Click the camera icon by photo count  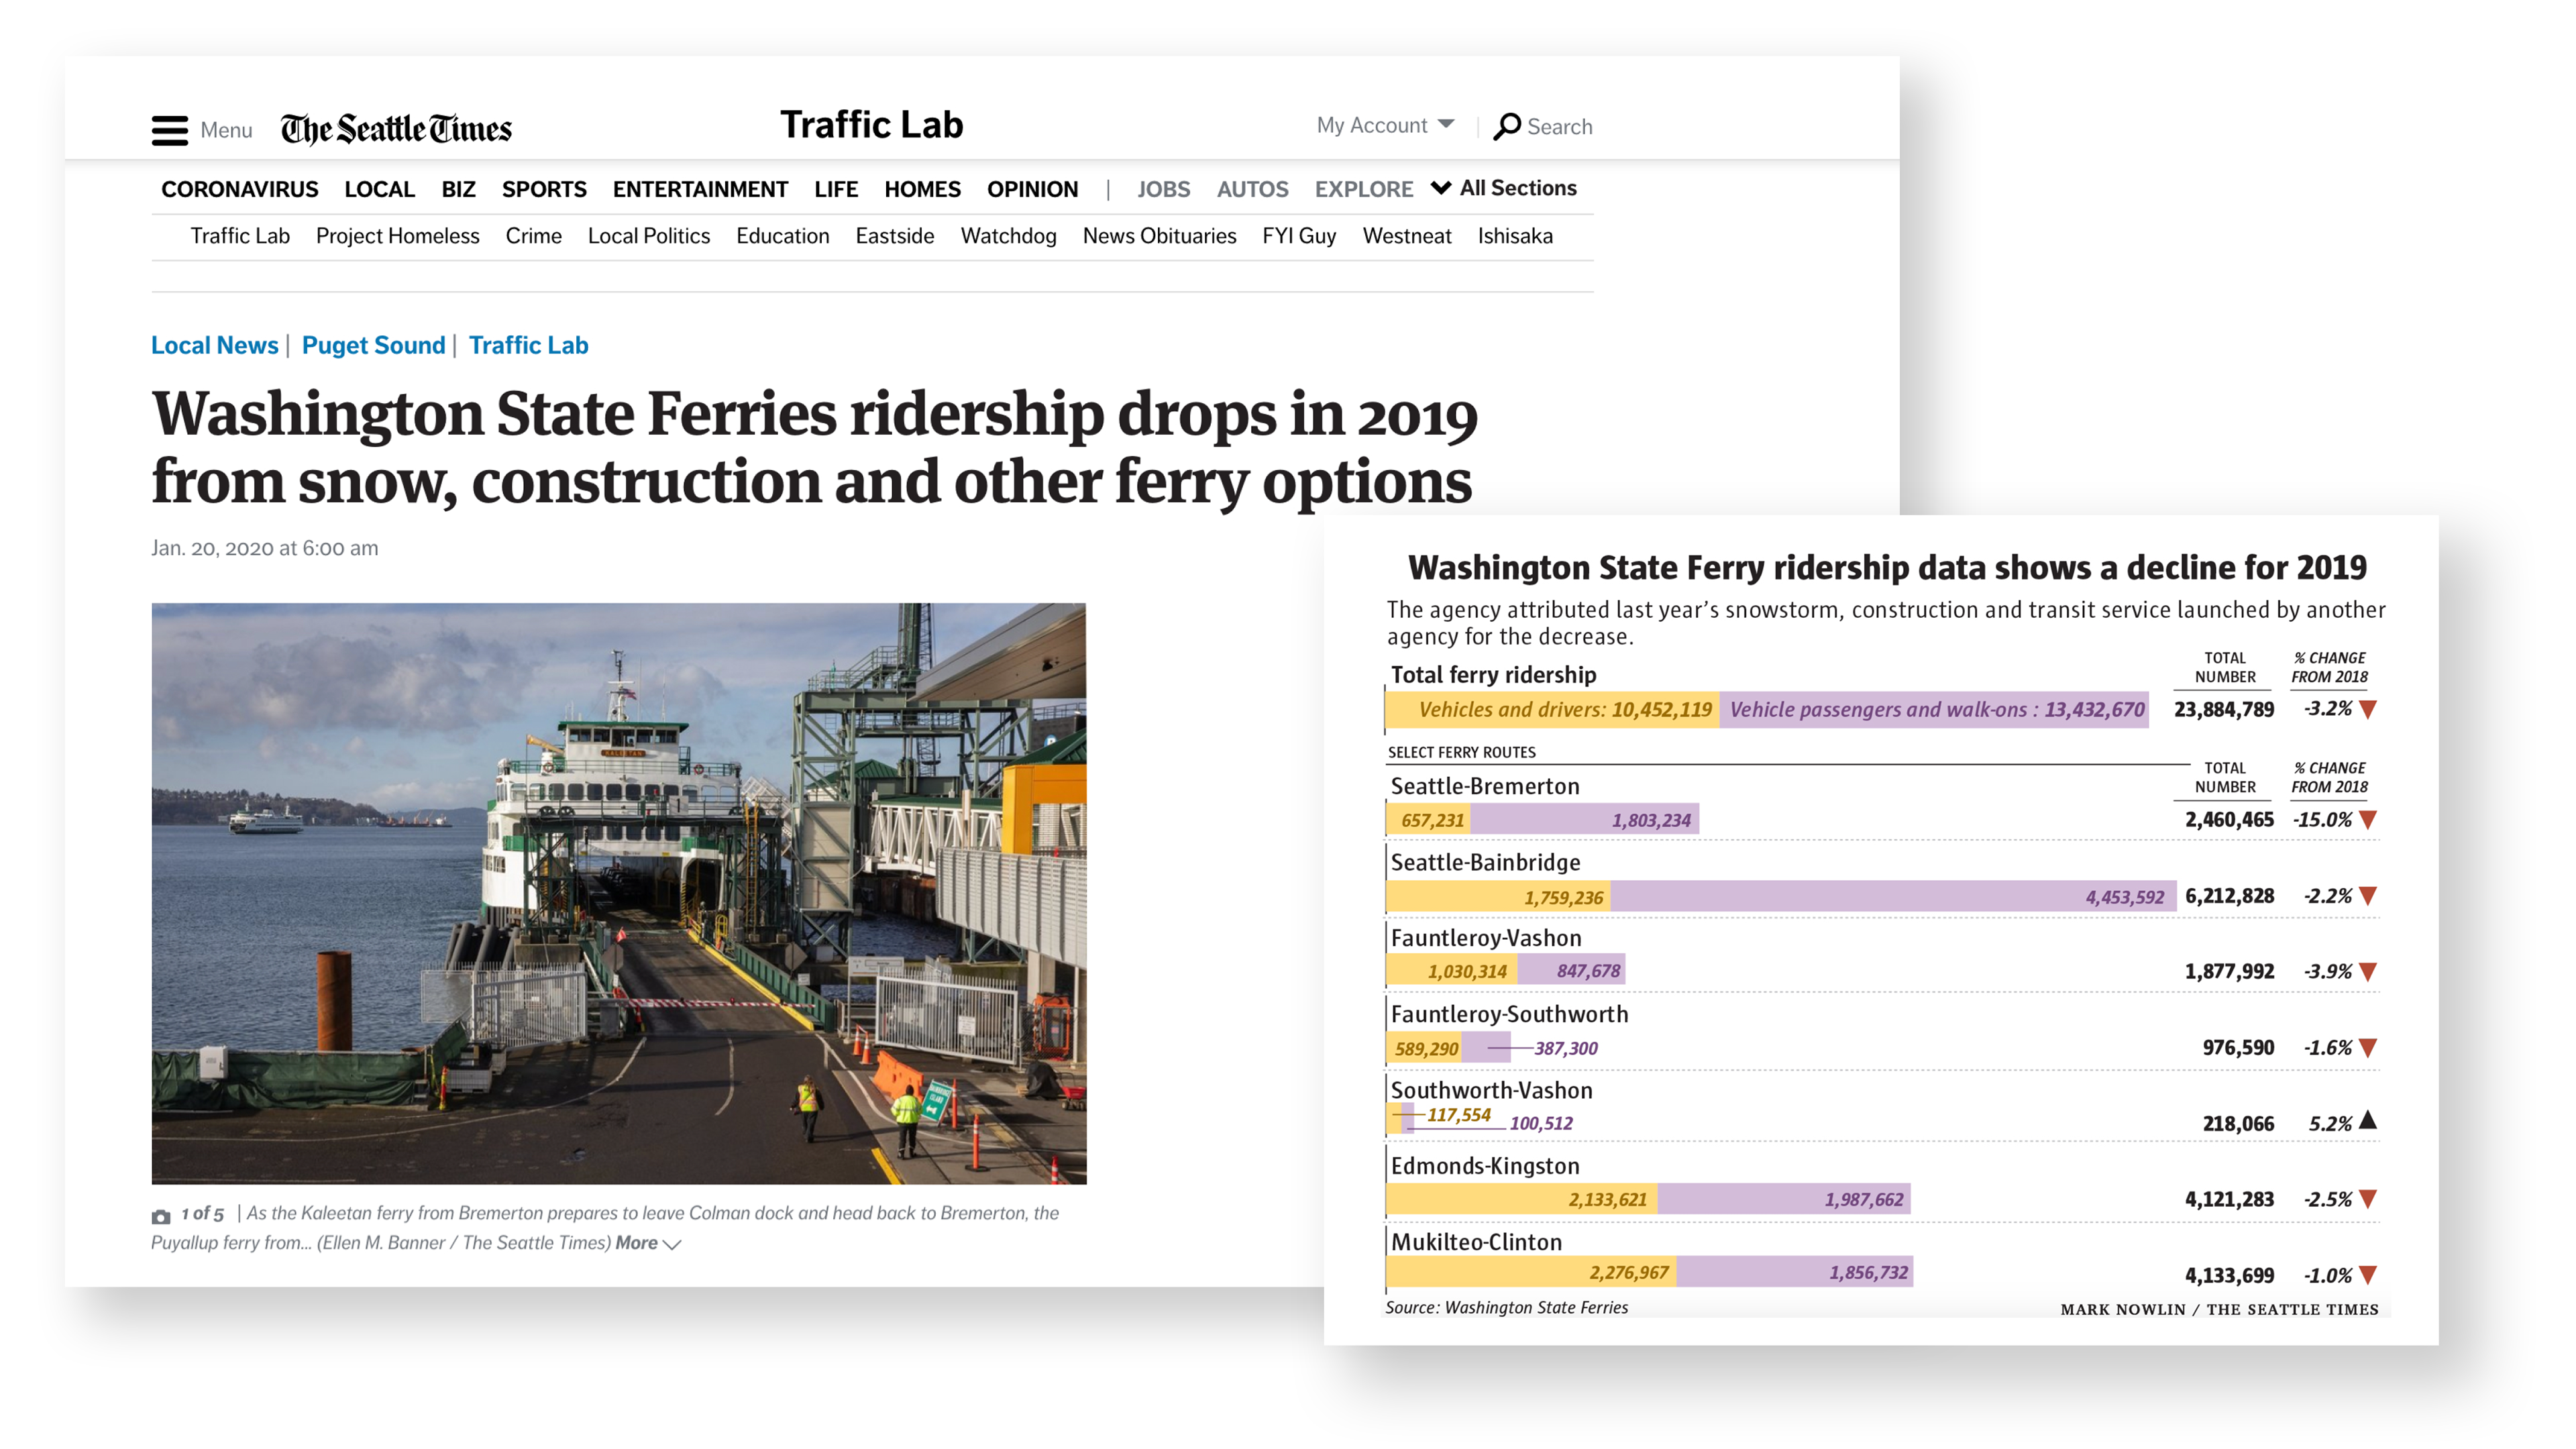pyautogui.click(x=161, y=1216)
